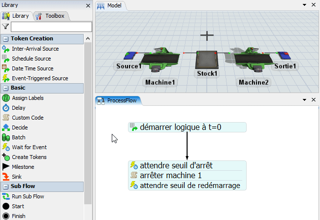Select the Delay activity icon
This screenshot has width=320, height=220.
point(6,108)
